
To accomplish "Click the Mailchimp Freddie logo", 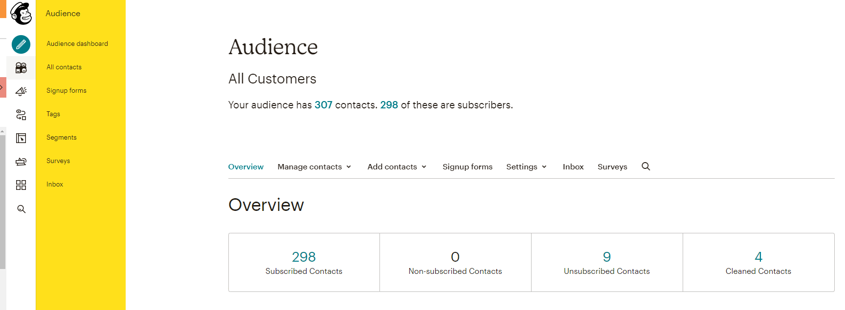I will pyautogui.click(x=21, y=13).
